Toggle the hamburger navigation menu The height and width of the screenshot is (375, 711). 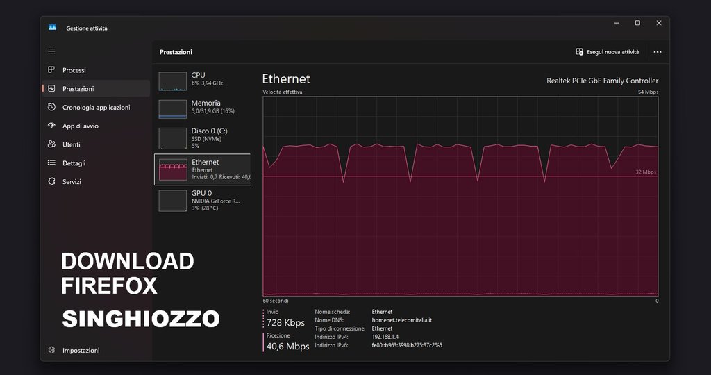tap(51, 51)
